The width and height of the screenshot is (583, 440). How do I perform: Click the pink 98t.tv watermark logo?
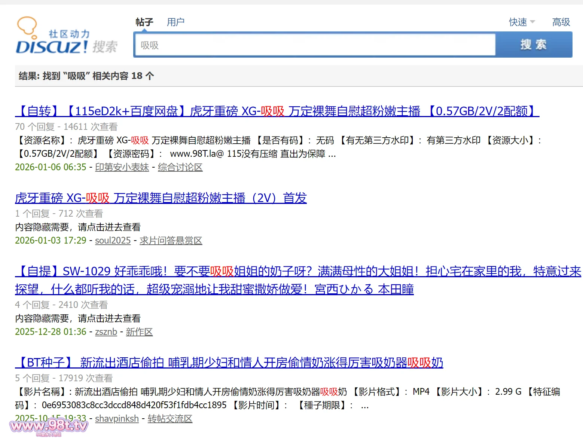click(49, 427)
